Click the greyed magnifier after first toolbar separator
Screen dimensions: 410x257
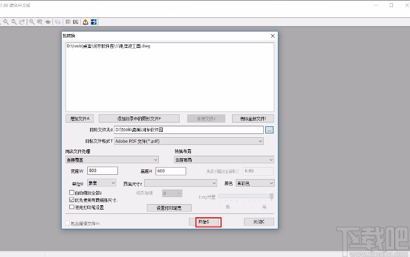click(x=32, y=22)
